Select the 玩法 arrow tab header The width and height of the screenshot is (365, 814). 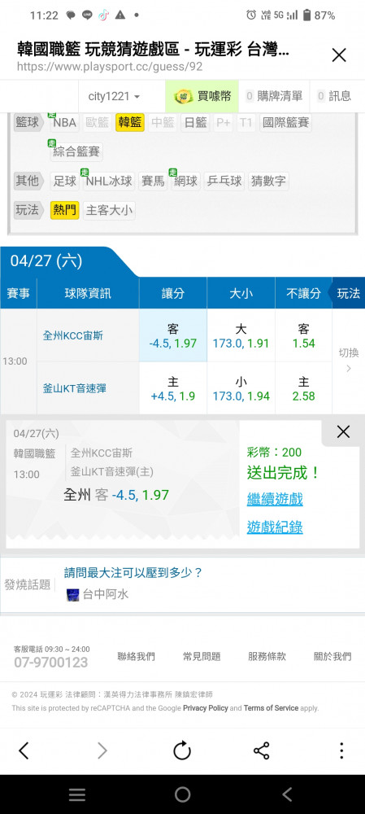coord(349,293)
